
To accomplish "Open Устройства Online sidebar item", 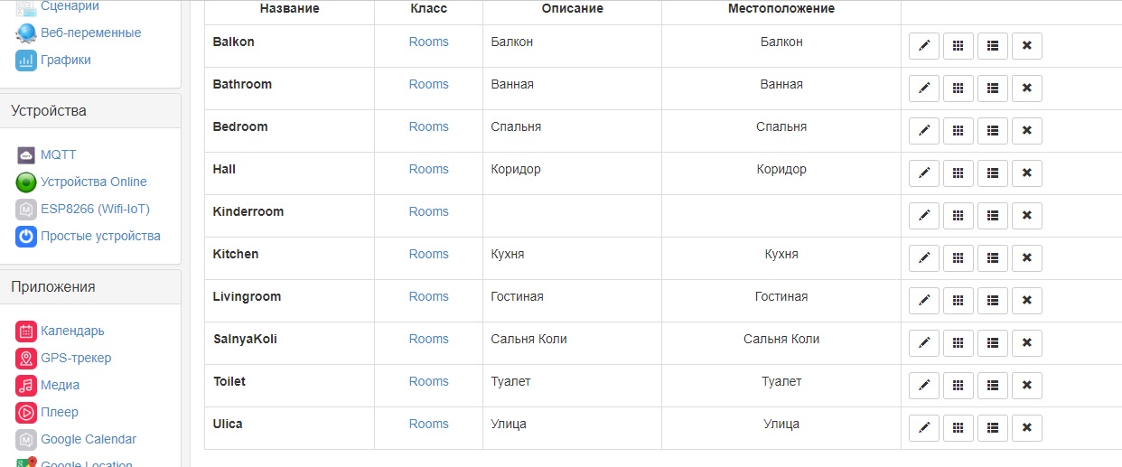I will [x=93, y=182].
